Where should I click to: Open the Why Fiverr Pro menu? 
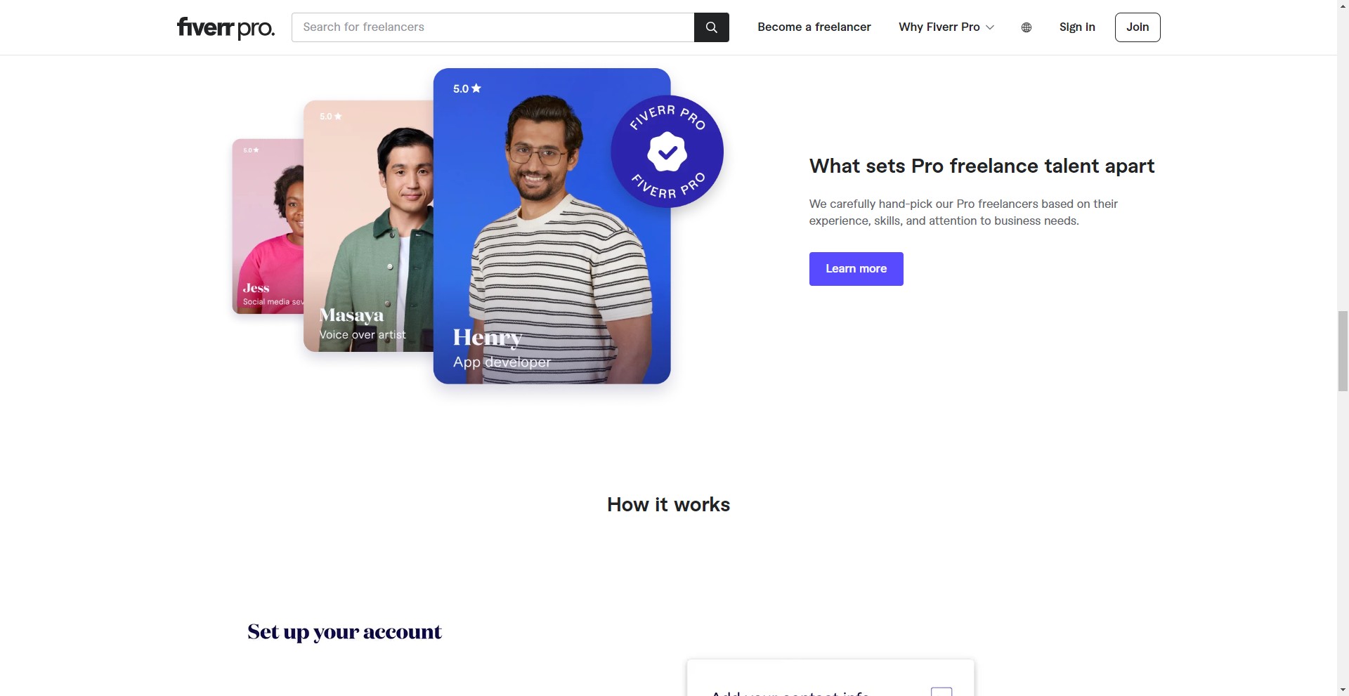[x=946, y=27]
